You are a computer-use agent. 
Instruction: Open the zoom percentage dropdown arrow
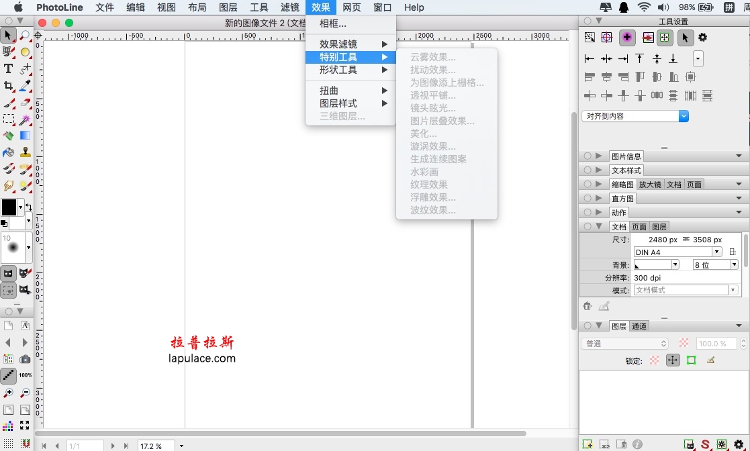(x=181, y=446)
